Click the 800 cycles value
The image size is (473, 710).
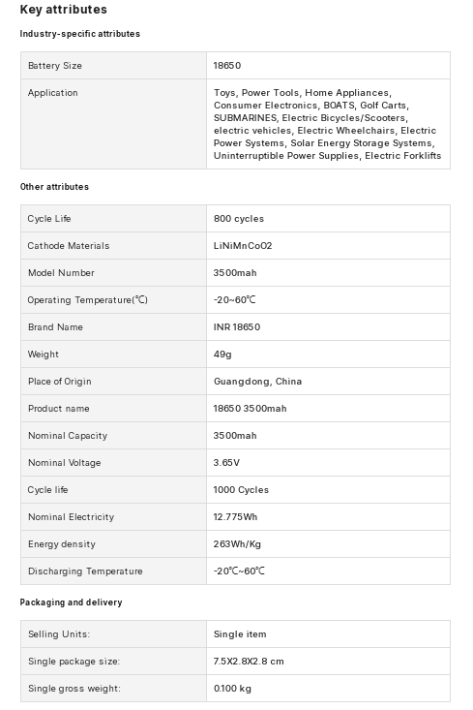238,219
